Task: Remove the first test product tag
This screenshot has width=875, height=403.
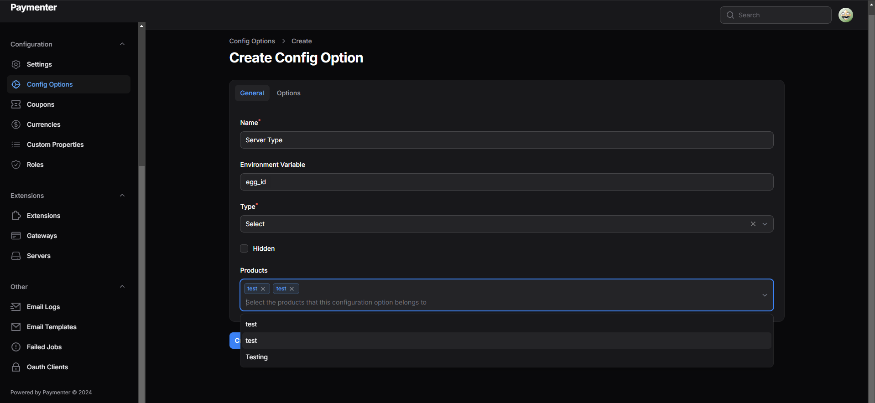Action: click(263, 289)
